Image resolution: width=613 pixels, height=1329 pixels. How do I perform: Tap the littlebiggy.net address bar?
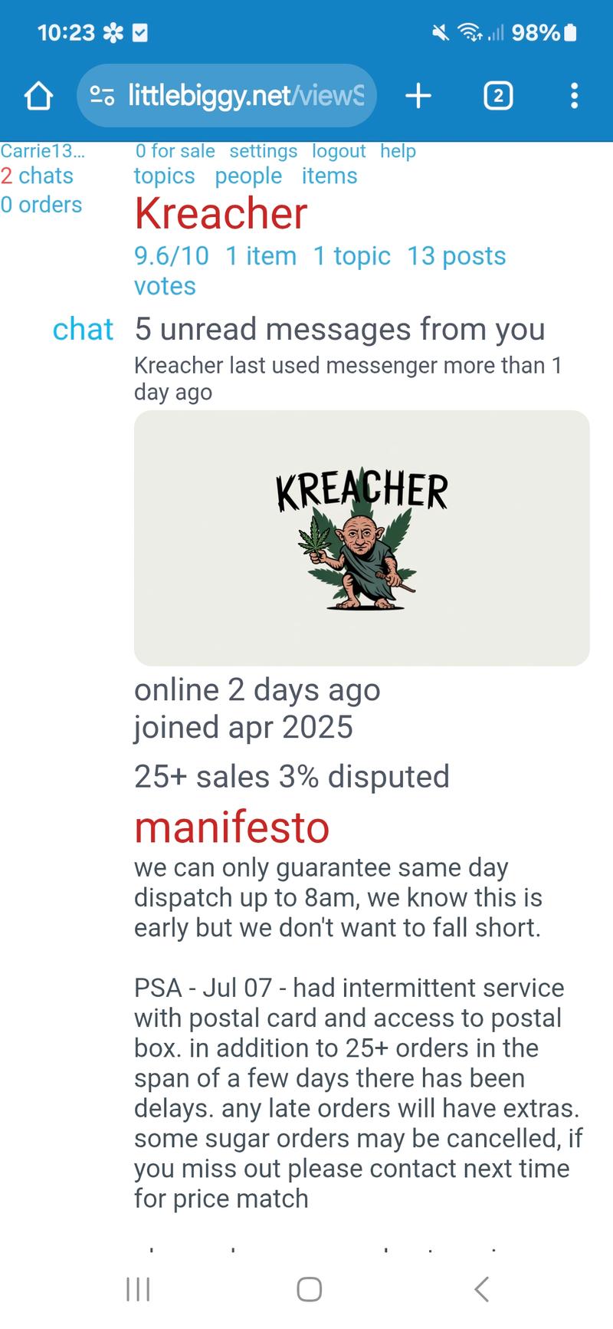pyautogui.click(x=245, y=96)
